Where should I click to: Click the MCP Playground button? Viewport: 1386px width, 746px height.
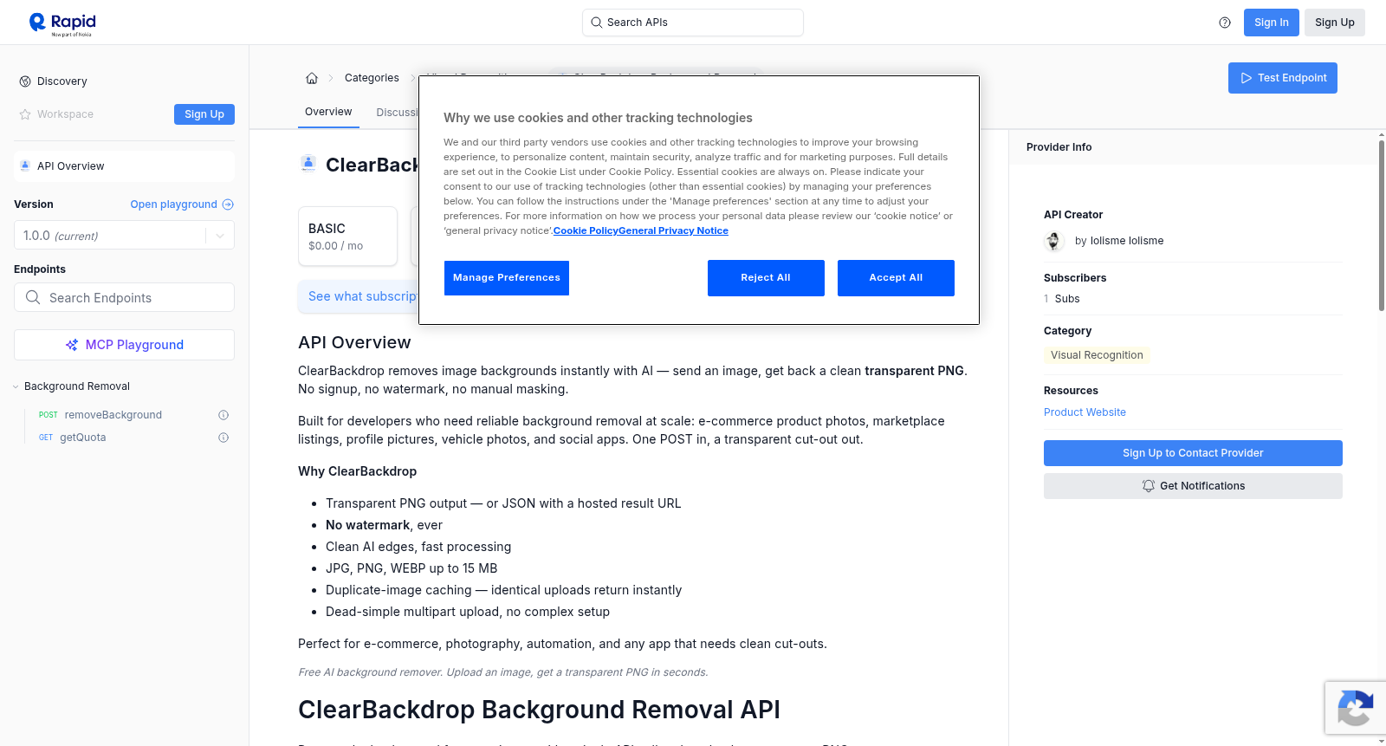[124, 345]
